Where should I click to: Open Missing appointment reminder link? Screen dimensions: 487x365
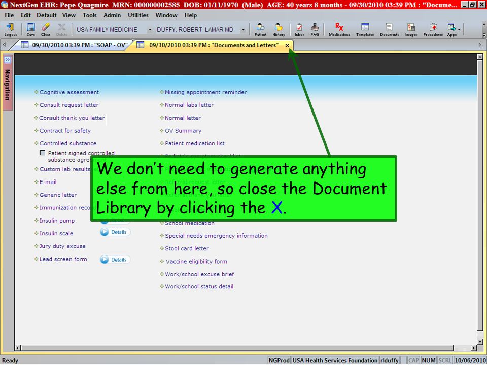pyautogui.click(x=205, y=92)
